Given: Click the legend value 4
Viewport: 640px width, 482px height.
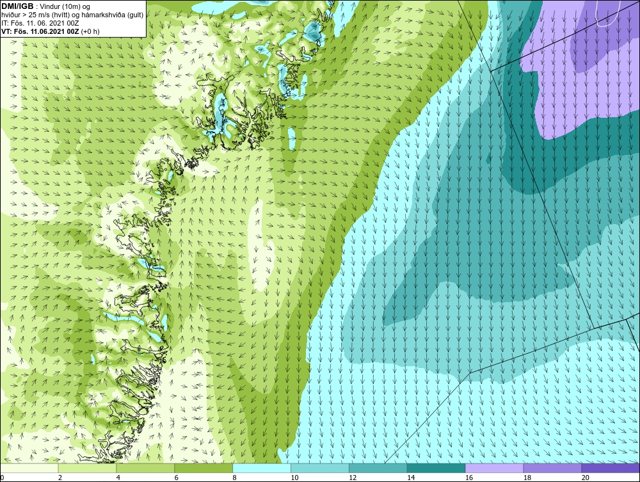Looking at the screenshot, I should click(118, 478).
